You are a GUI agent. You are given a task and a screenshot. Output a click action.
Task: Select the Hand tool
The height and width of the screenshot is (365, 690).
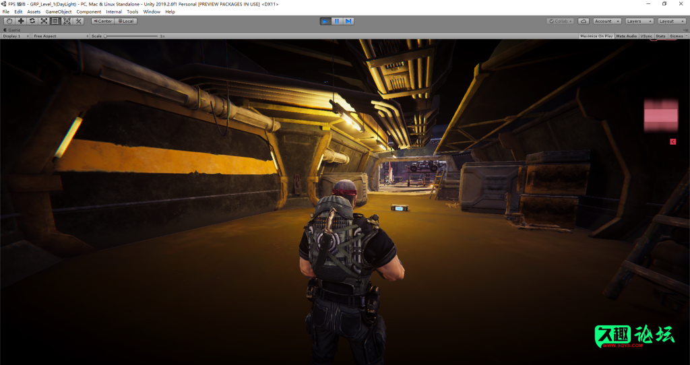pos(9,21)
